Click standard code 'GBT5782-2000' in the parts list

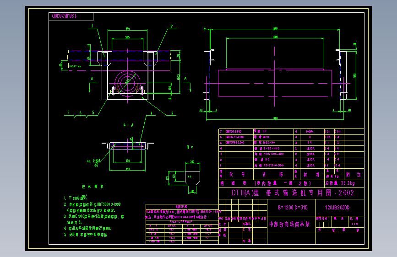click(235, 143)
